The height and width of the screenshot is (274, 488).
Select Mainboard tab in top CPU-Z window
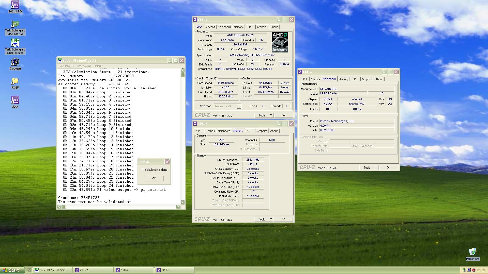pyautogui.click(x=224, y=27)
